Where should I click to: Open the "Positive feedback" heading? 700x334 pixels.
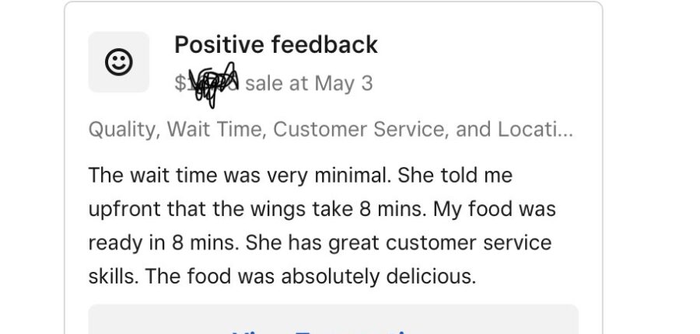275,45
